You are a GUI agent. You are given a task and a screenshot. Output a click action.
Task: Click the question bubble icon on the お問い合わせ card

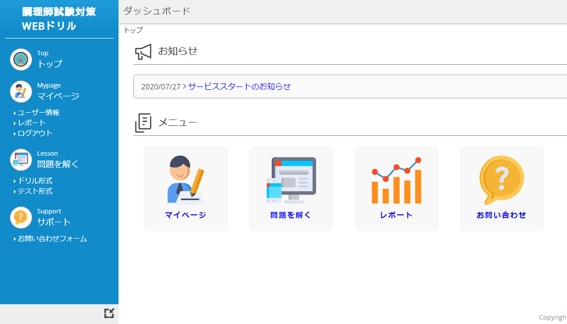[x=501, y=179]
